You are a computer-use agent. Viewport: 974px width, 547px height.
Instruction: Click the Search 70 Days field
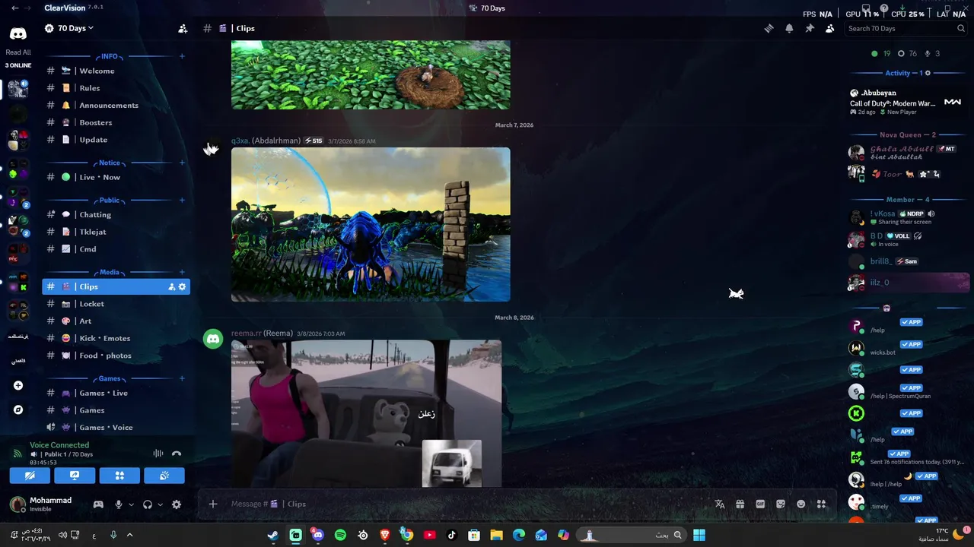pyautogui.click(x=906, y=28)
